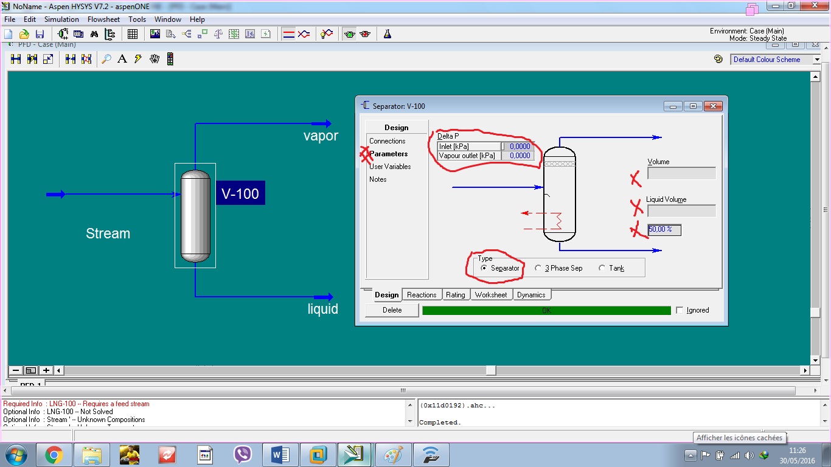Screen dimensions: 831x467
Task: Click the Delete button in V-100 window
Action: click(391, 310)
